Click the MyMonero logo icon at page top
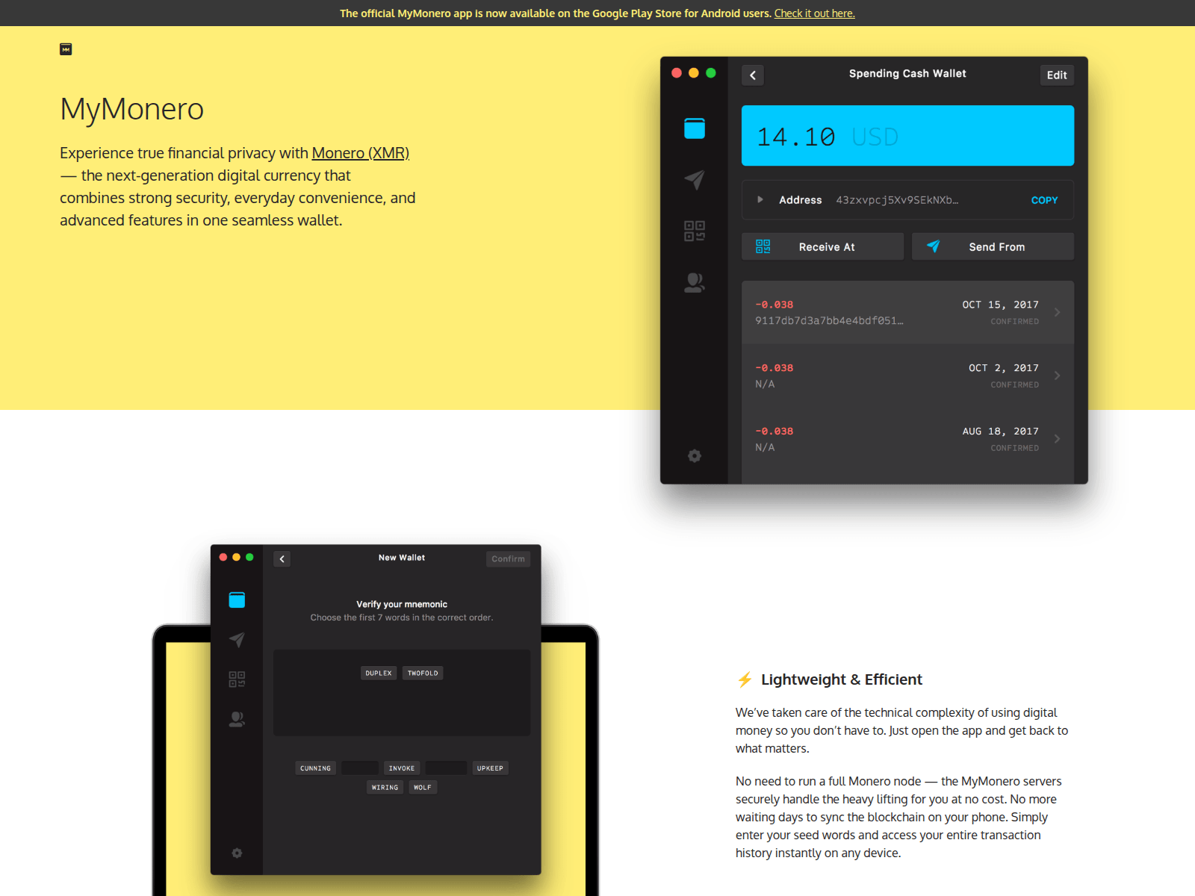1195x896 pixels. pos(66,49)
